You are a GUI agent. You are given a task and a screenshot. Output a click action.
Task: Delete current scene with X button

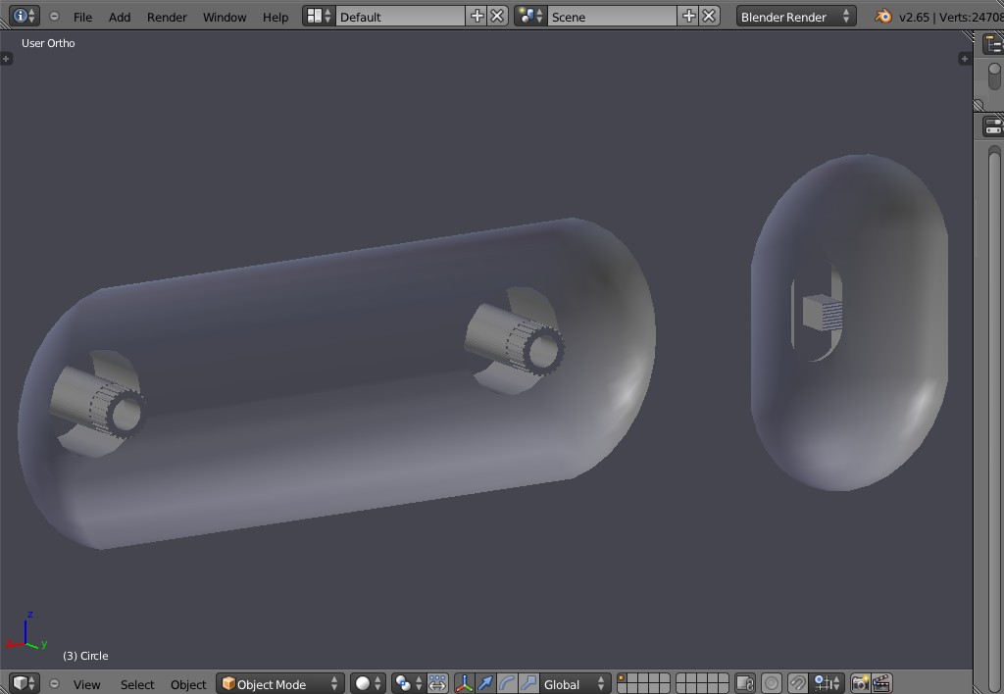coord(709,15)
